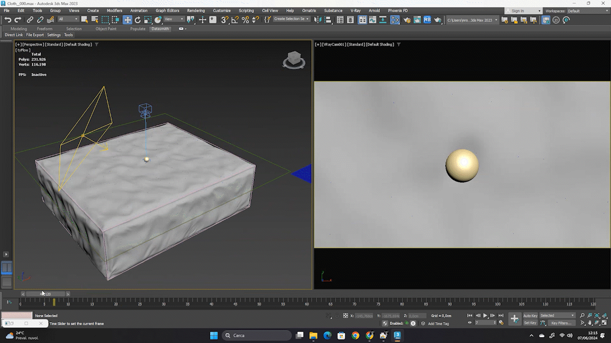Click the Mirror tool icon
The width and height of the screenshot is (611, 343).
pyautogui.click(x=317, y=20)
